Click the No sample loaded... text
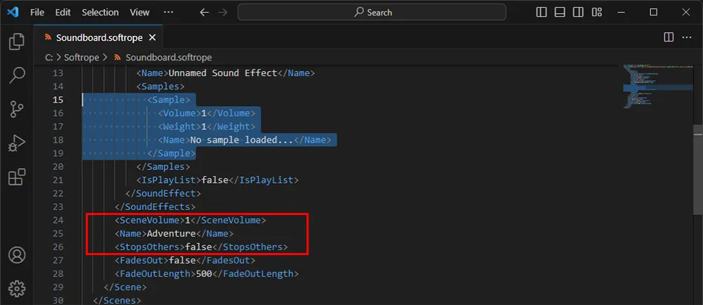The width and height of the screenshot is (703, 305). 242,140
